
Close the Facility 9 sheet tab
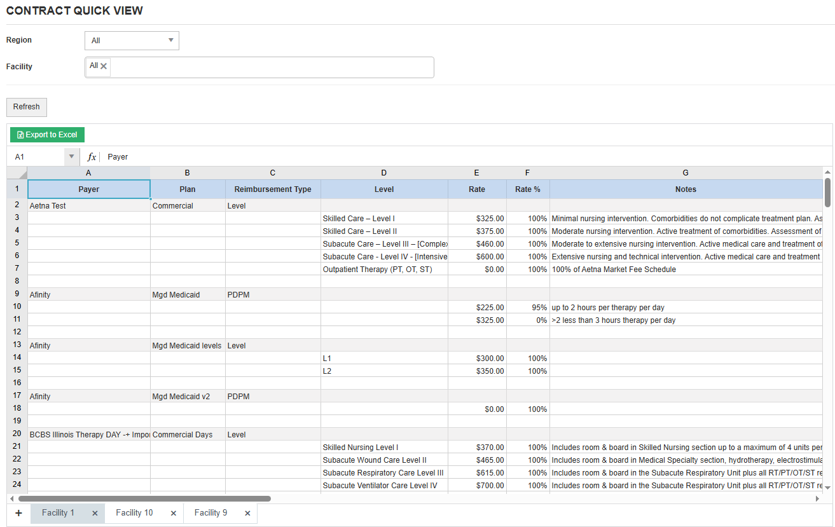click(247, 514)
